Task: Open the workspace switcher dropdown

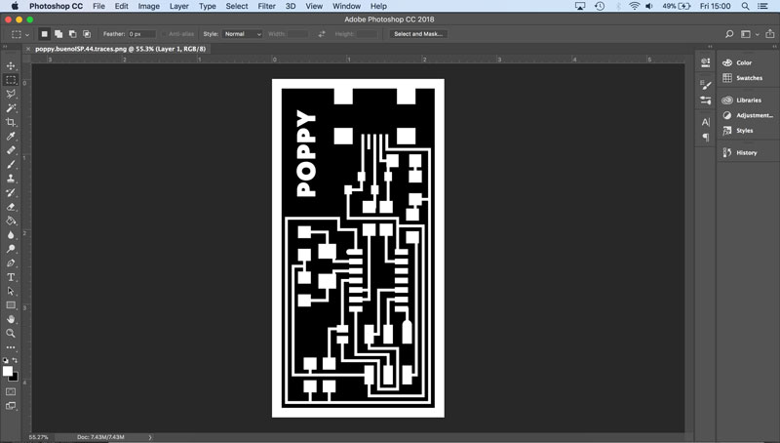Action: [x=750, y=34]
